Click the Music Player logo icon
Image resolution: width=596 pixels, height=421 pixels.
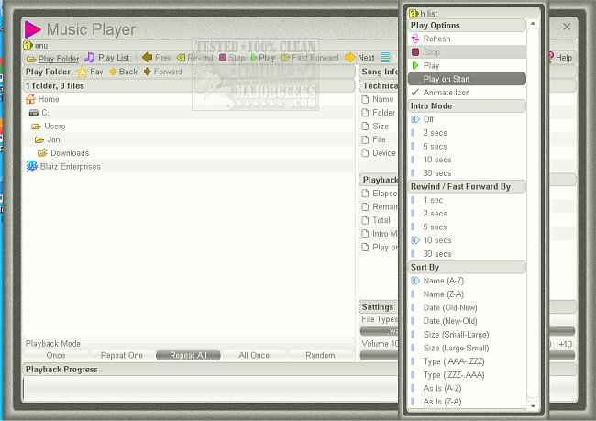click(33, 29)
